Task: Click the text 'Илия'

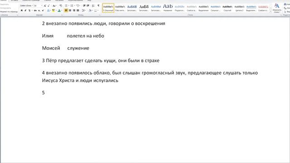Action: (48, 36)
